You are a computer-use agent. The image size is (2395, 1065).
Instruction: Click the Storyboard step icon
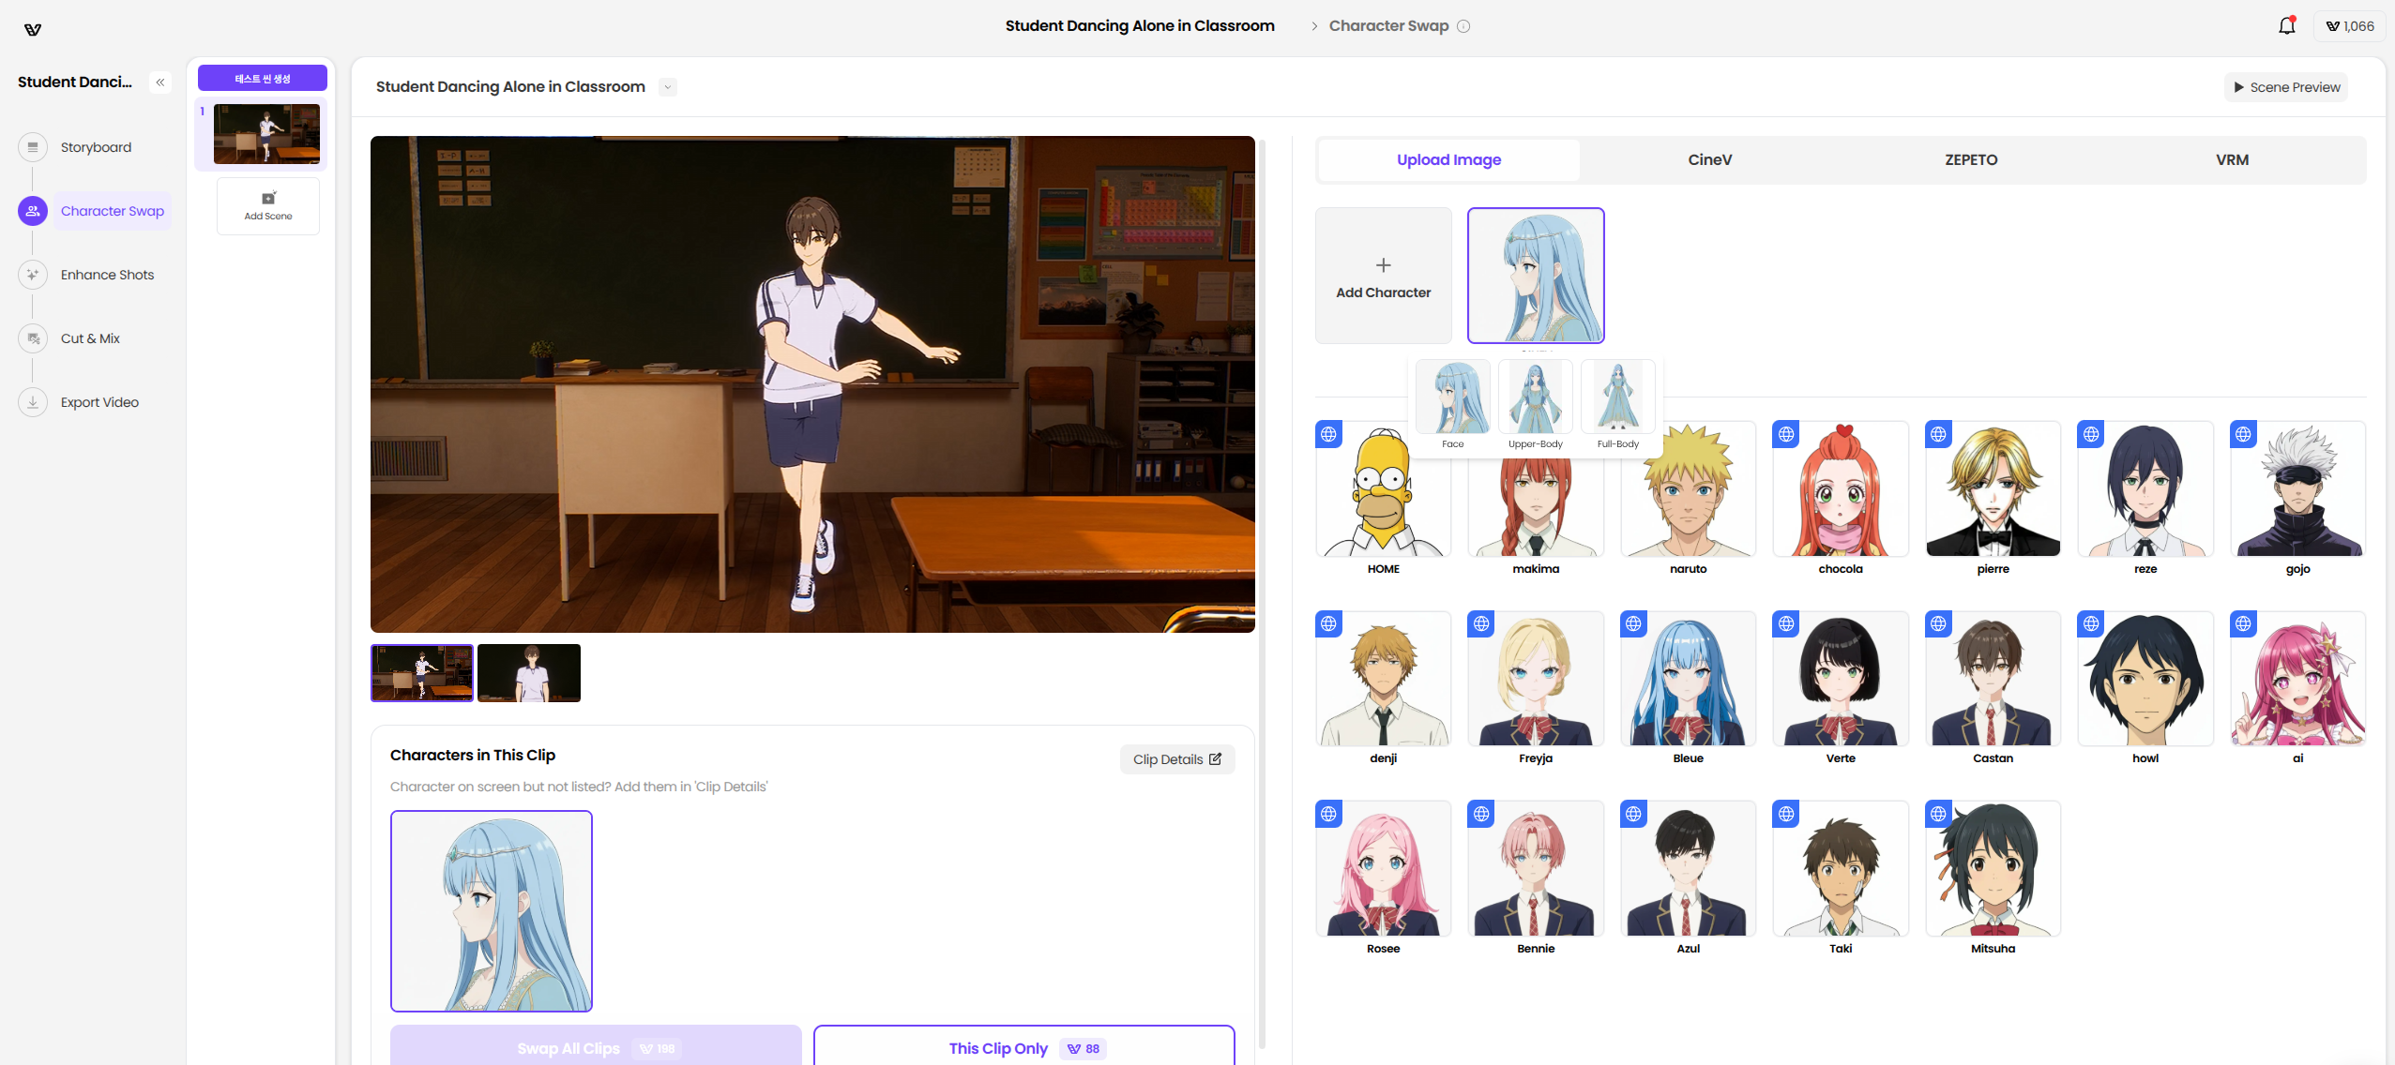coord(33,147)
